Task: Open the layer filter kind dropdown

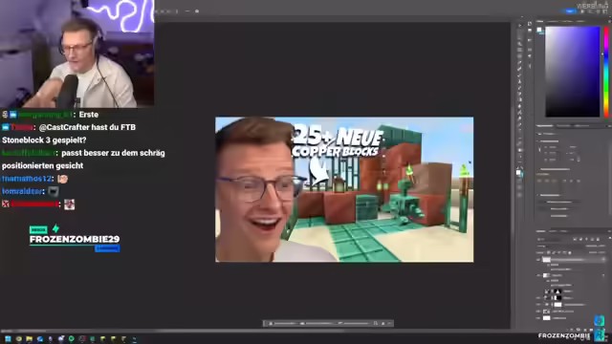Action: (x=548, y=240)
